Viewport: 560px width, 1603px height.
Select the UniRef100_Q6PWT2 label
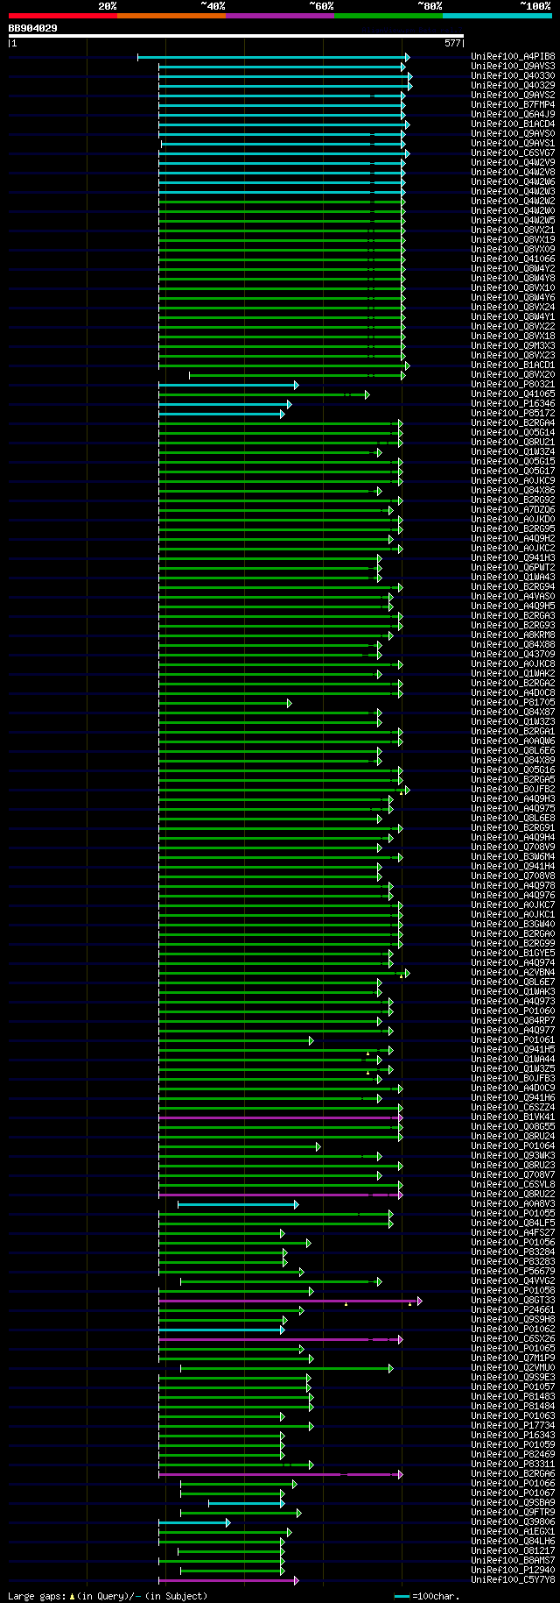[x=513, y=568]
